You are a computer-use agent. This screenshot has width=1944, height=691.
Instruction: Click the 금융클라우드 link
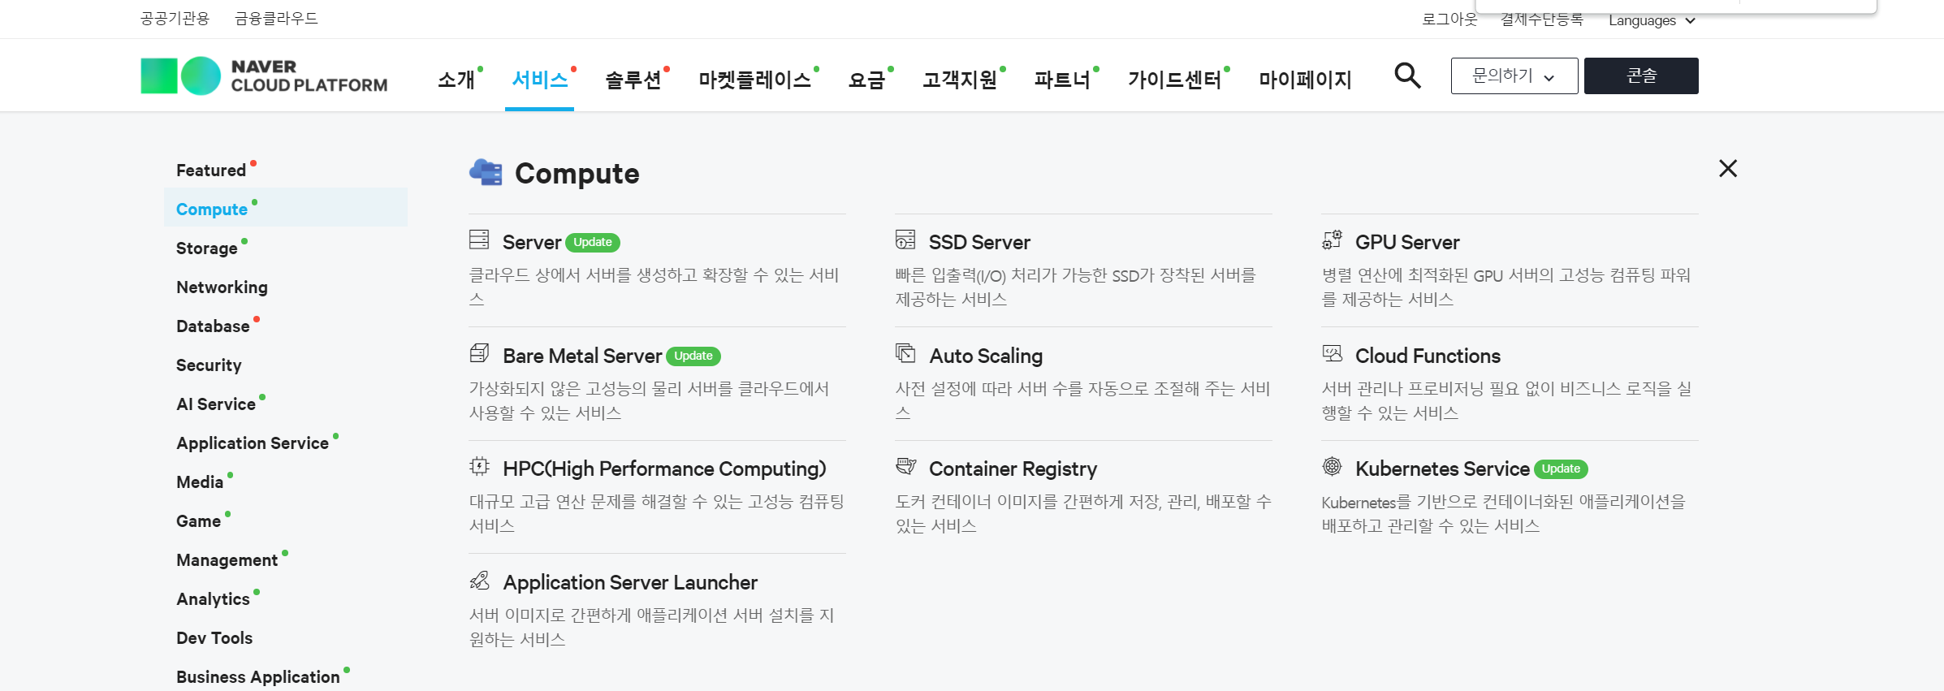[276, 18]
